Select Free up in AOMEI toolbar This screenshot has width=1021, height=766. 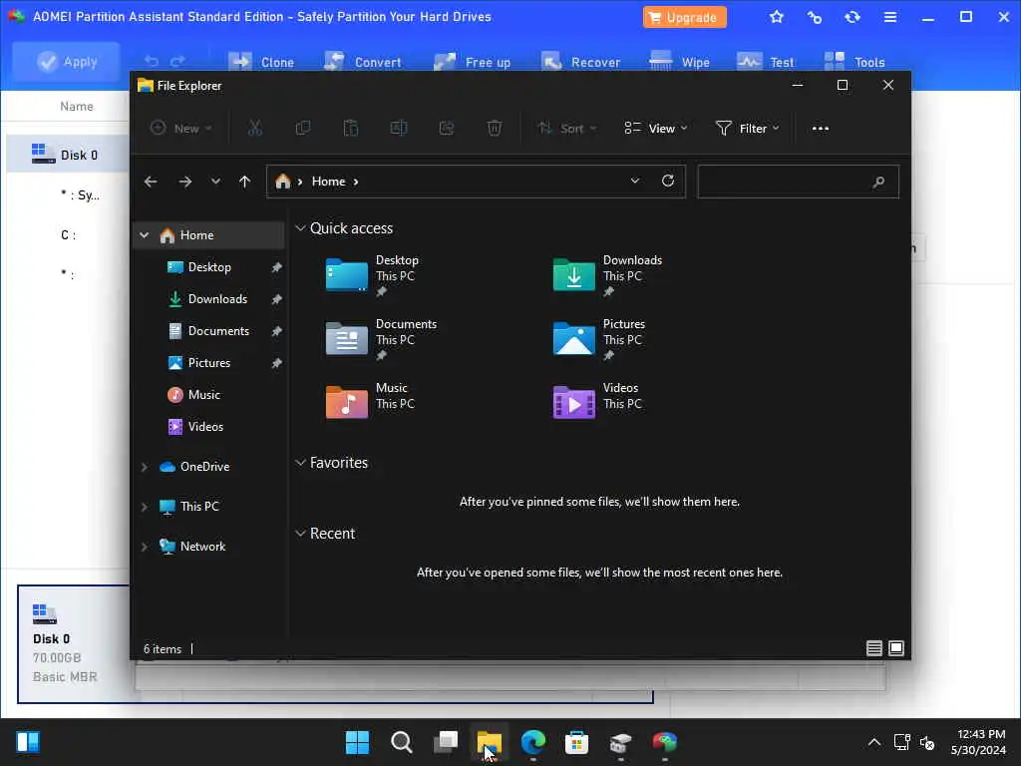coord(472,62)
